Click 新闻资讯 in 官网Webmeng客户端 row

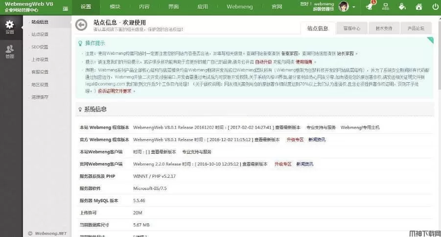(304, 164)
